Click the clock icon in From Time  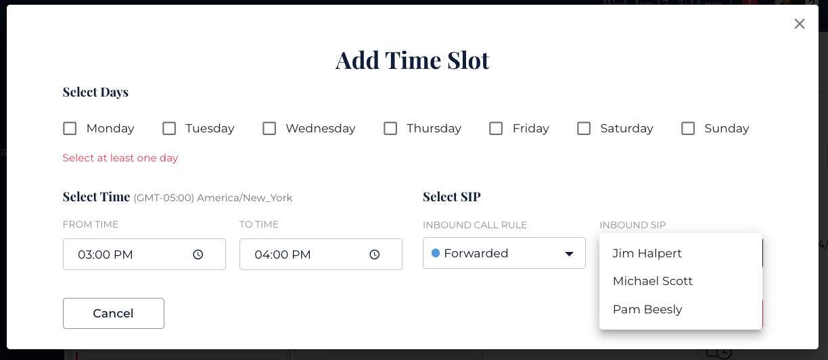click(x=198, y=255)
